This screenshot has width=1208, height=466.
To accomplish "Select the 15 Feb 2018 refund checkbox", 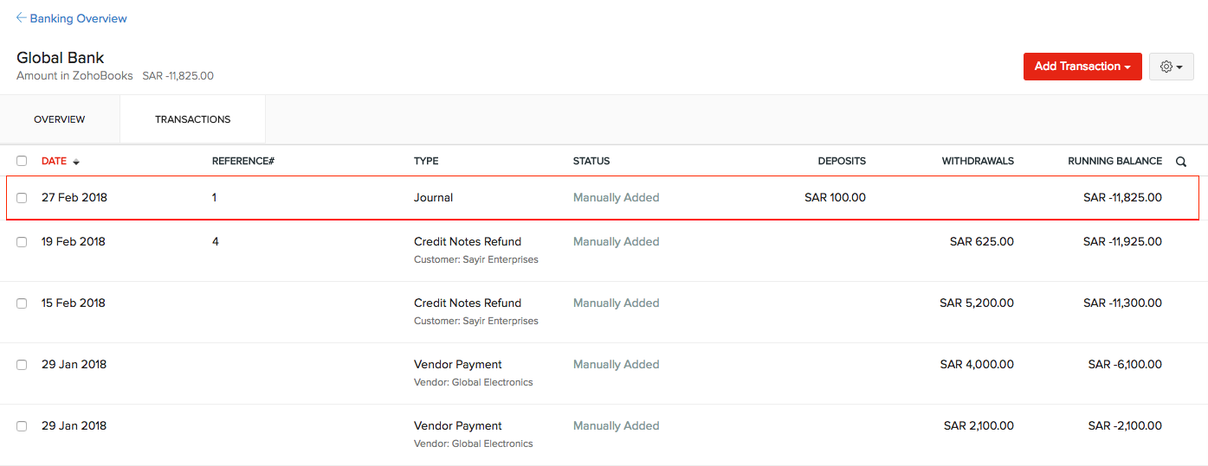I will tap(22, 303).
